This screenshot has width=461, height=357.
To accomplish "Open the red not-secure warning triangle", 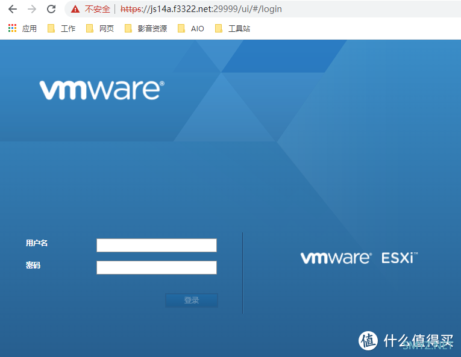I will coord(75,9).
